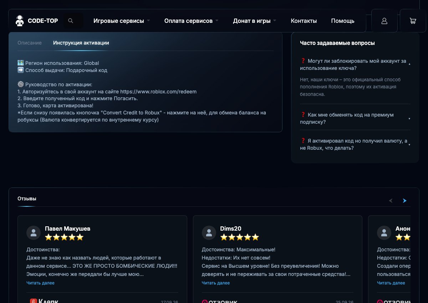
Task: Go to previous reviews with left arrow
Action: tap(391, 201)
